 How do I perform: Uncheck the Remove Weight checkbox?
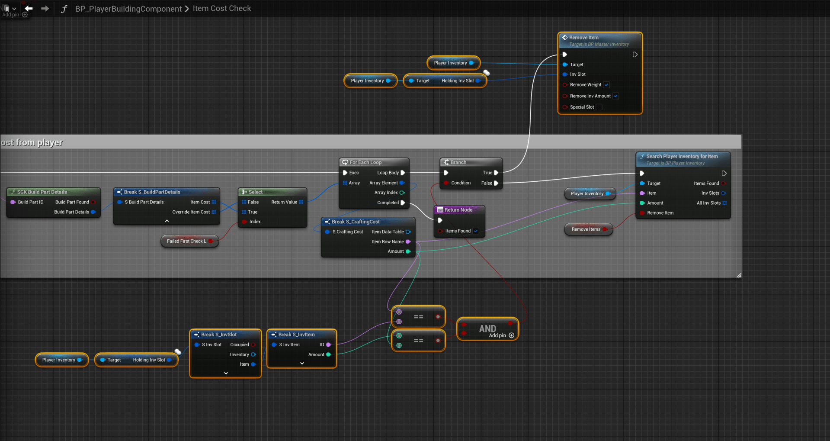606,85
